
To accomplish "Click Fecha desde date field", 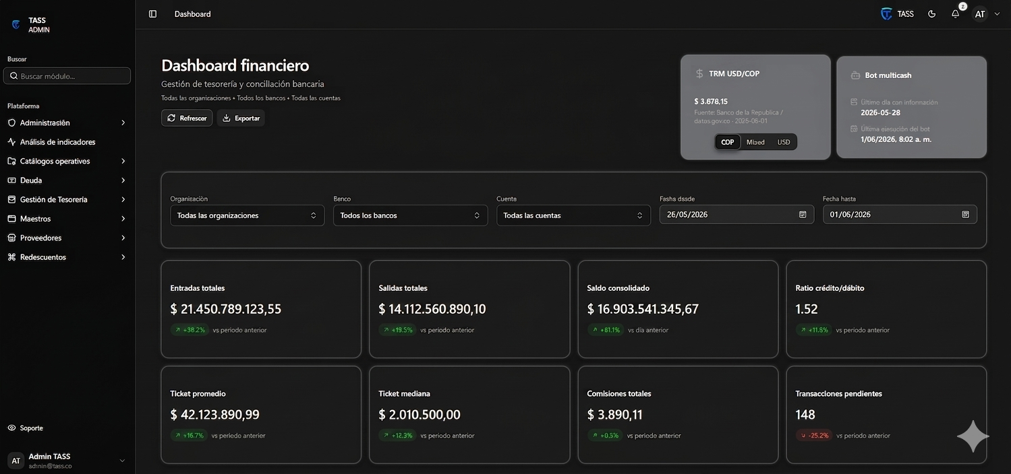I will point(736,215).
